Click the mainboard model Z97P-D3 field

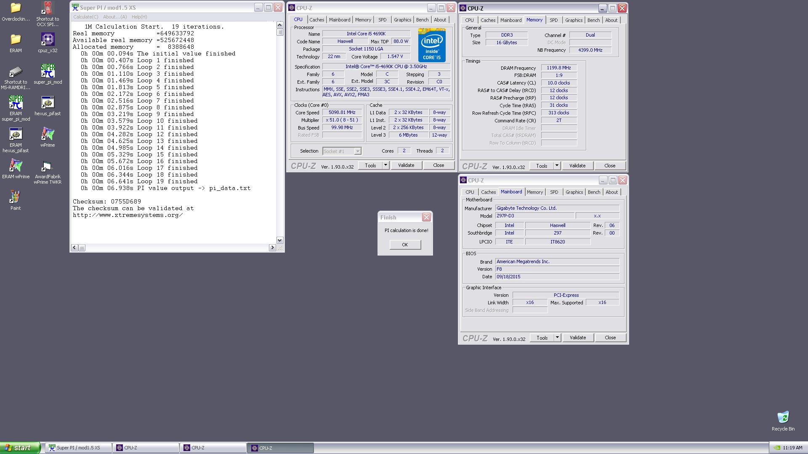534,216
